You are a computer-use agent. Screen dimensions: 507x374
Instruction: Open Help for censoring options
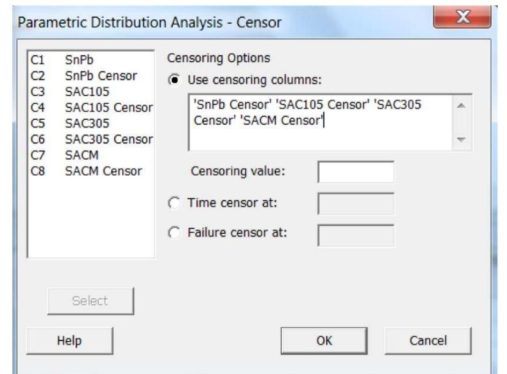point(75,340)
